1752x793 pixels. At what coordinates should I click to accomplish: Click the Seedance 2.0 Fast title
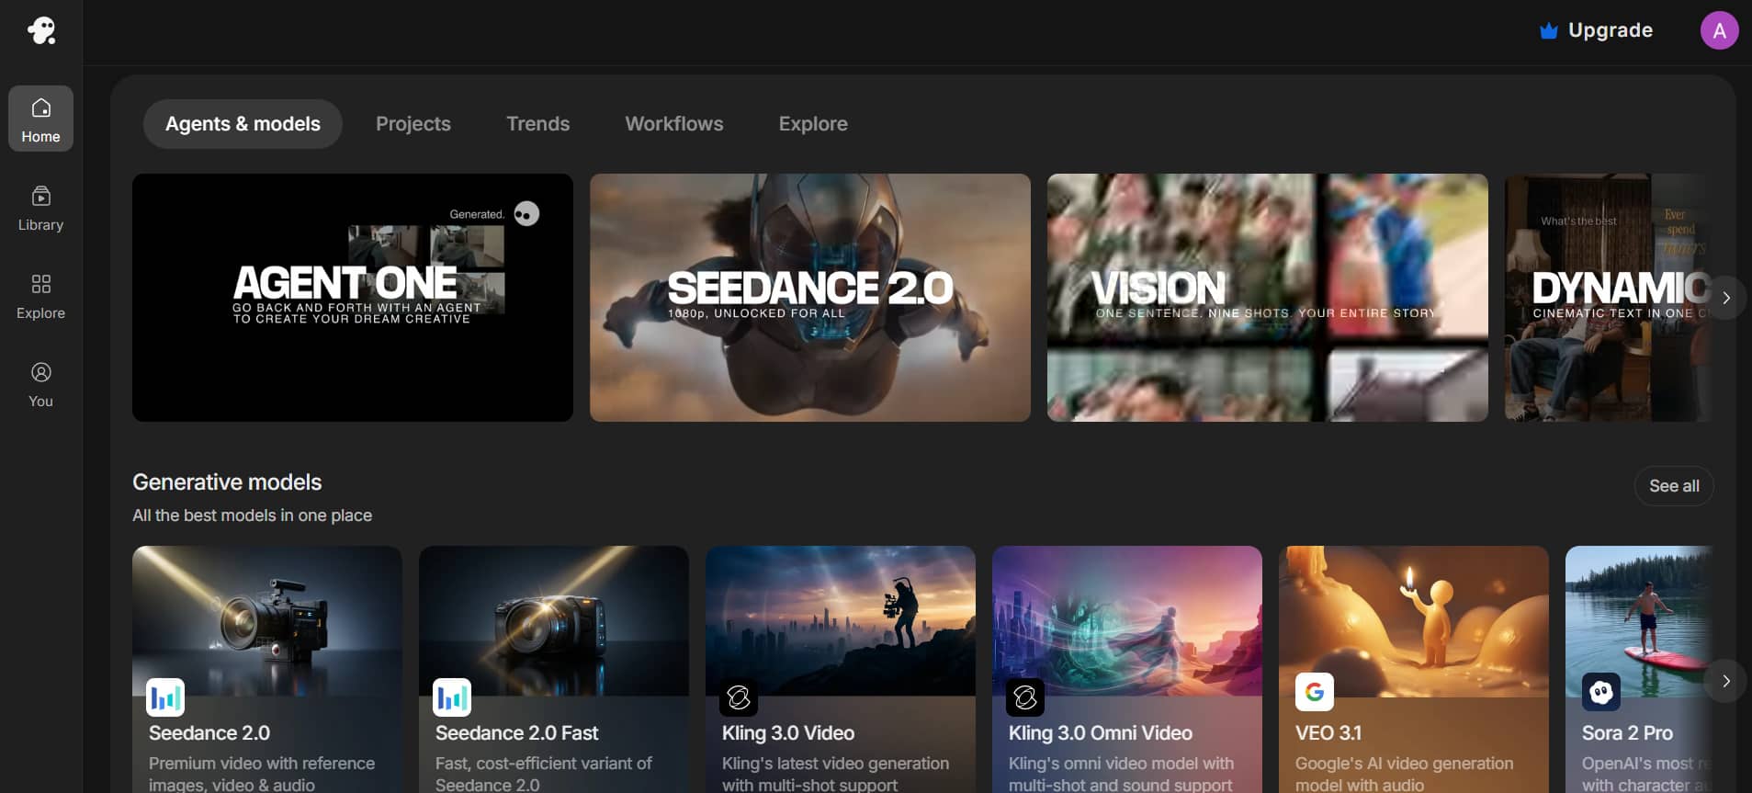(x=516, y=733)
